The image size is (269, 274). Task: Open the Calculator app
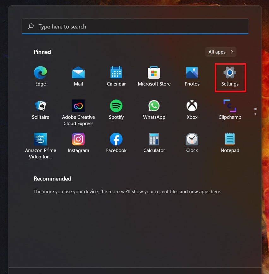click(154, 143)
